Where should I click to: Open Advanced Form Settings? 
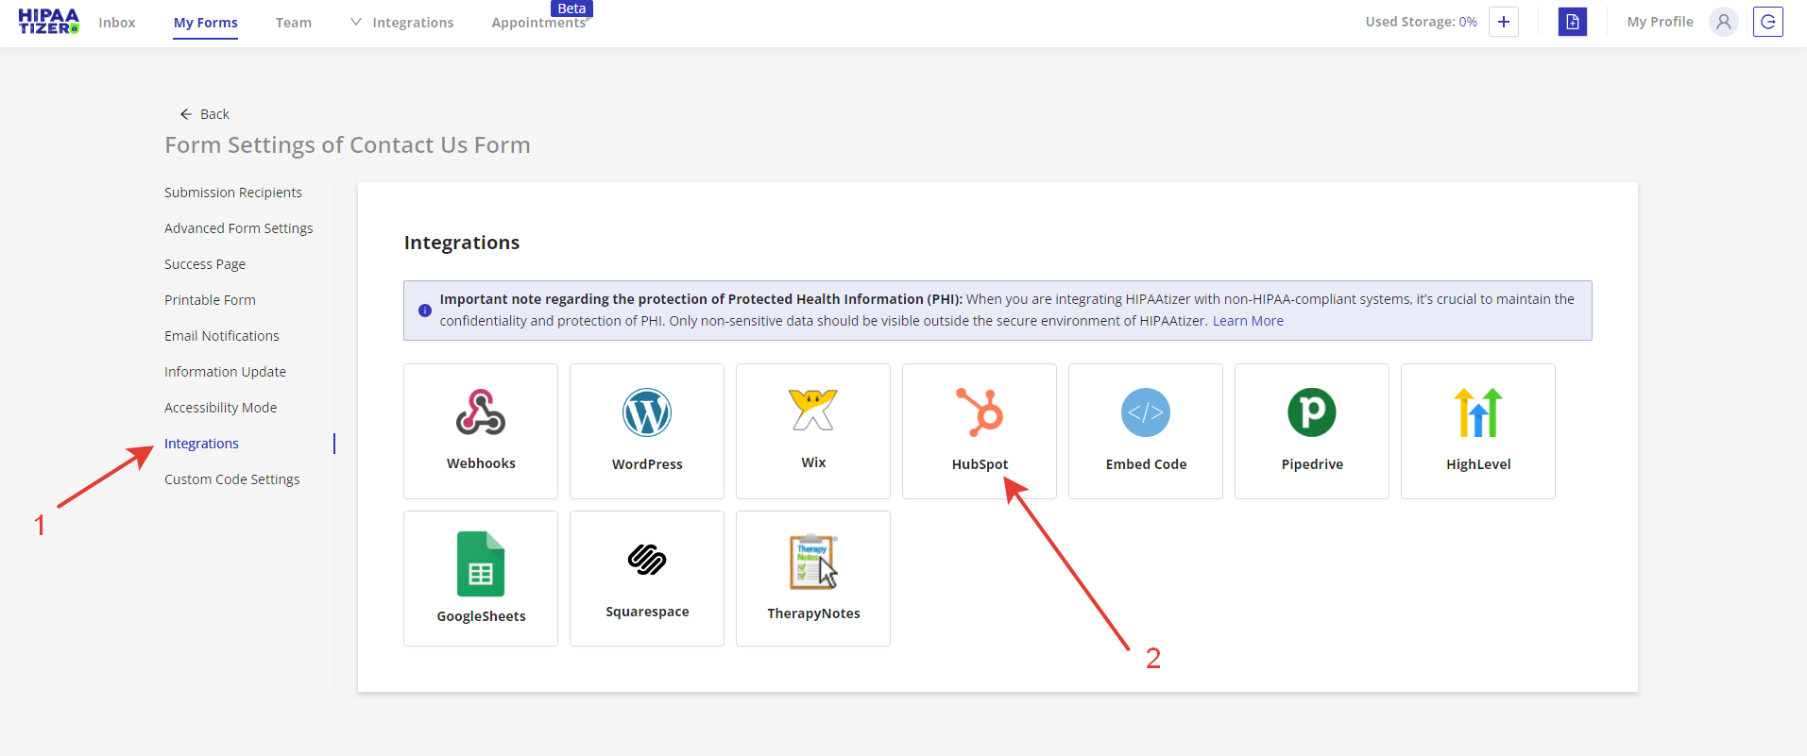click(x=239, y=228)
